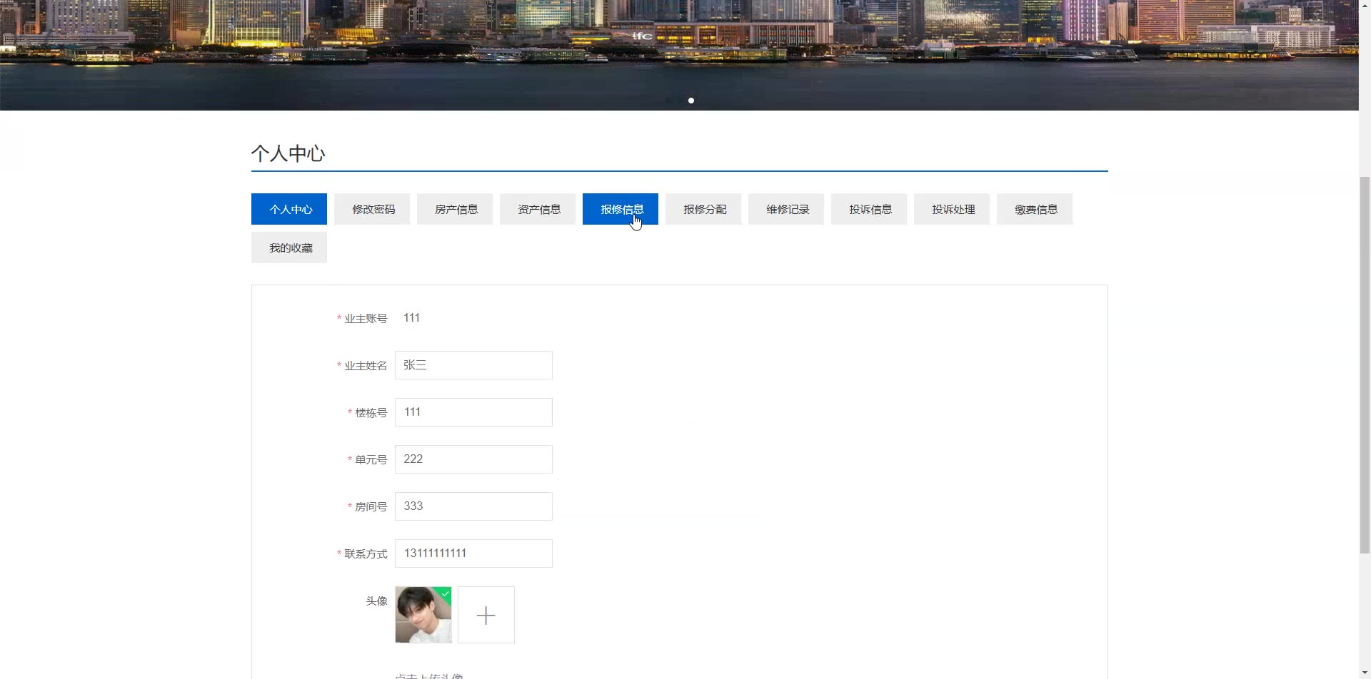Go to the 房产信息 tab
This screenshot has height=679, width=1371.
coord(455,209)
